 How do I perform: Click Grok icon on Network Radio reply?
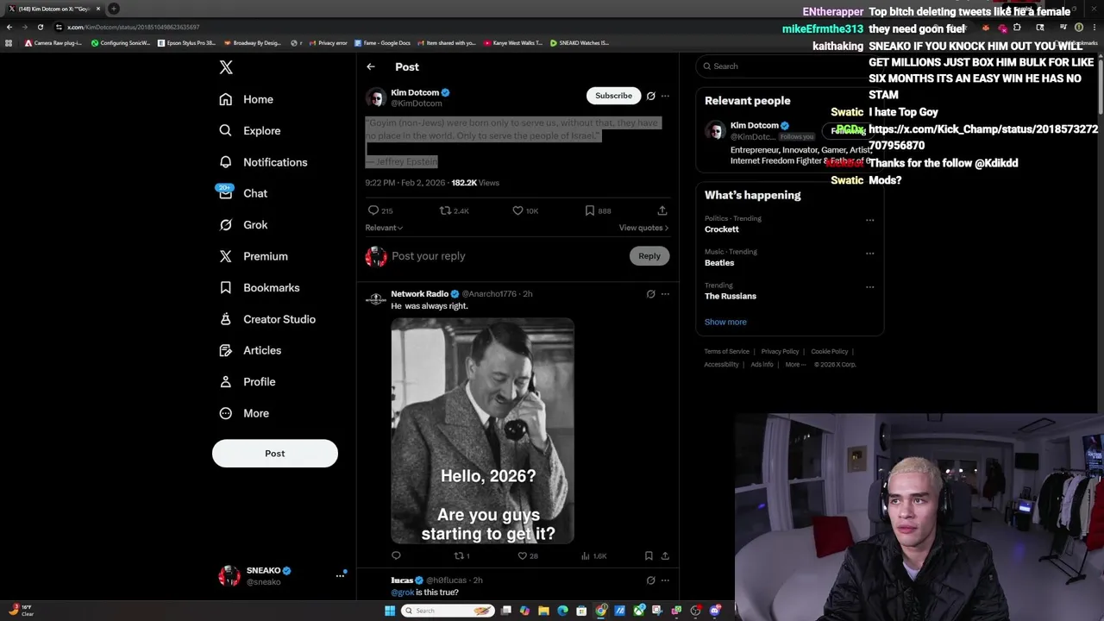click(x=651, y=294)
